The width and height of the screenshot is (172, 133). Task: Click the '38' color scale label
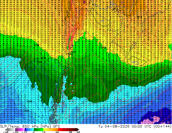[x=70, y=132]
